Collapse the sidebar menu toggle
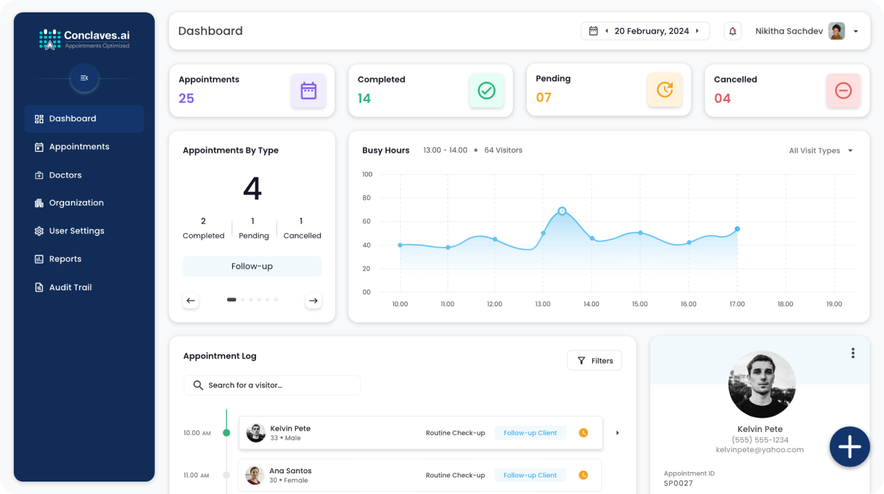This screenshot has height=494, width=884. pos(84,78)
